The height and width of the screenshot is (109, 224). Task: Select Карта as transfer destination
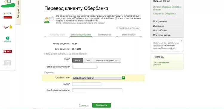point(78,60)
